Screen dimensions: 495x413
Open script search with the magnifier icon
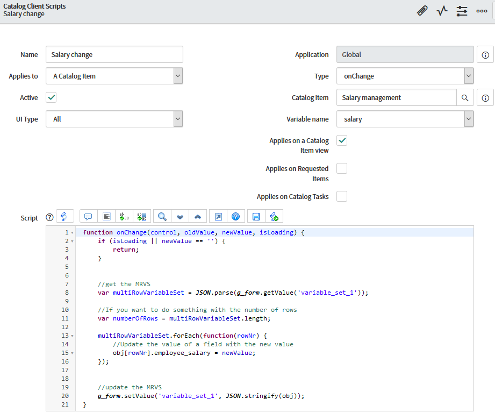tap(162, 216)
